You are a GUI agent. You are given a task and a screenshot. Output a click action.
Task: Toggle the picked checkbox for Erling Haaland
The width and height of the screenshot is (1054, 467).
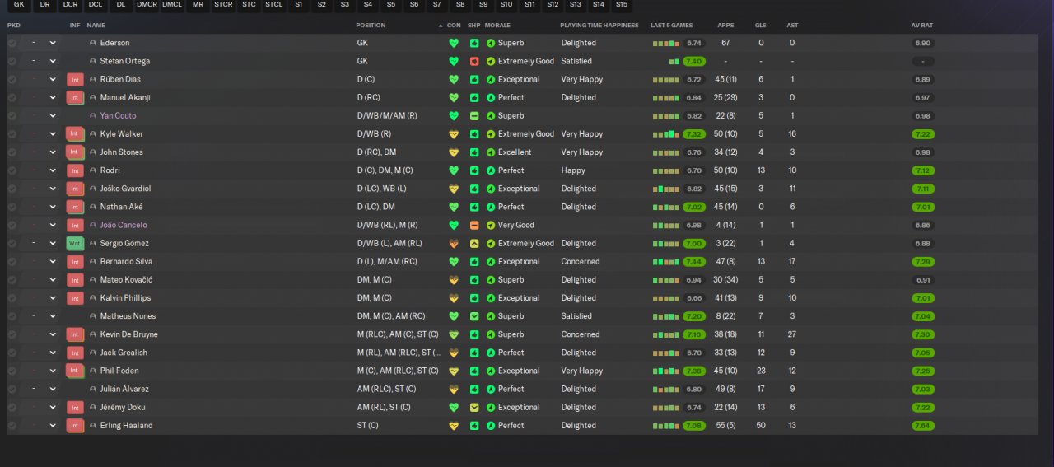(12, 425)
